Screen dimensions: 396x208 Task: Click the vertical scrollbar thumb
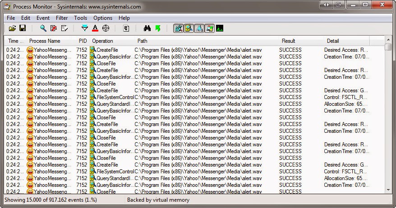388,47
